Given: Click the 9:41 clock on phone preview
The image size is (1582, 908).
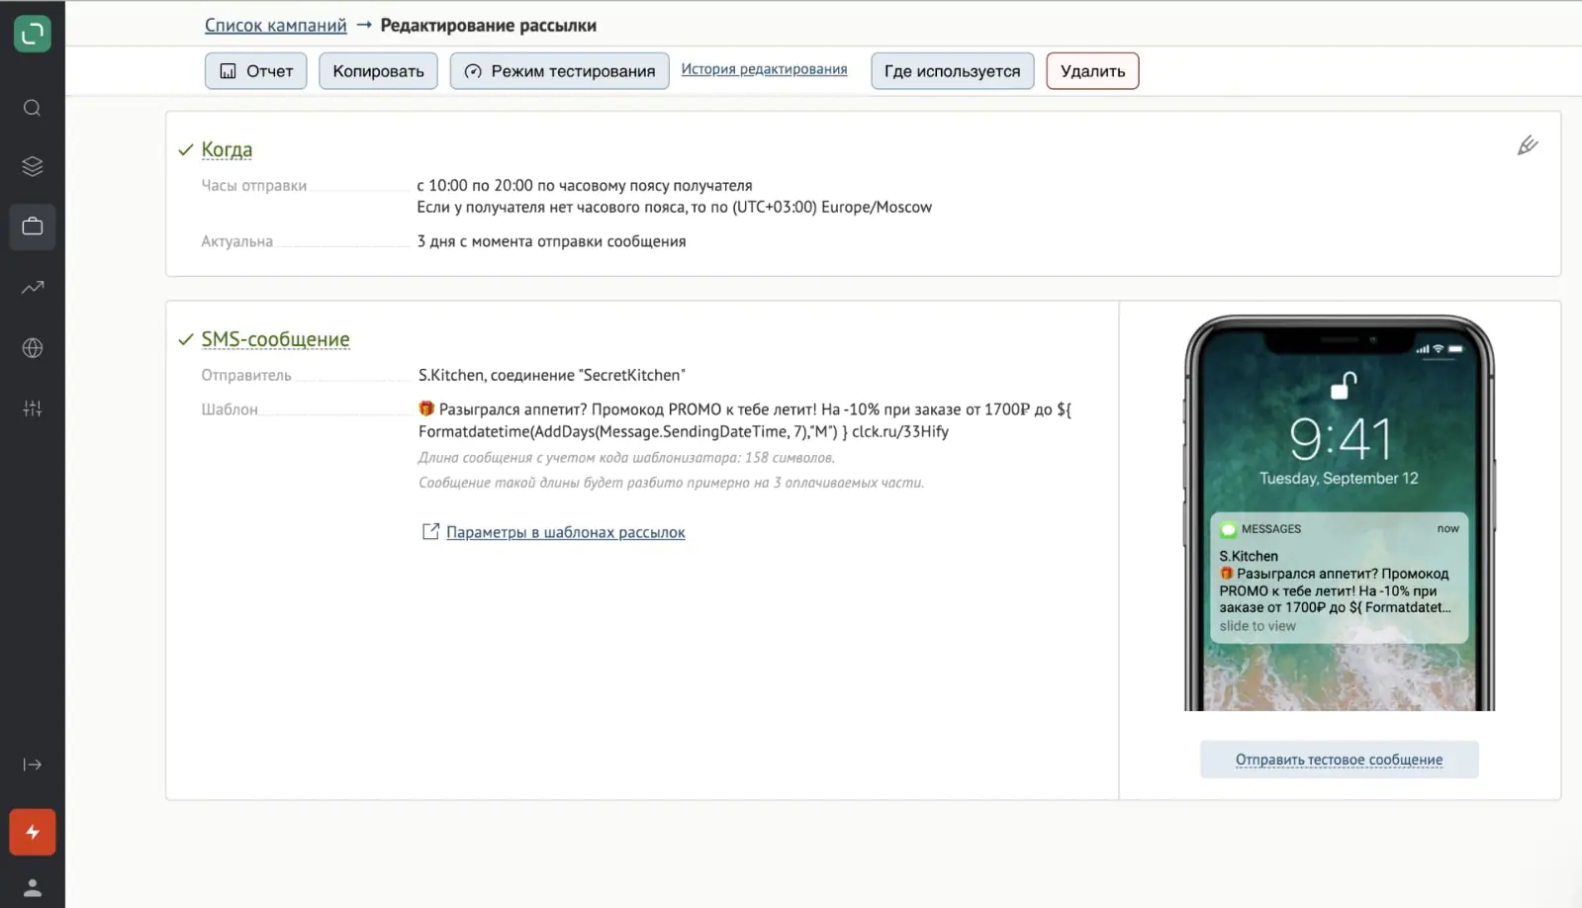Looking at the screenshot, I should [x=1340, y=439].
